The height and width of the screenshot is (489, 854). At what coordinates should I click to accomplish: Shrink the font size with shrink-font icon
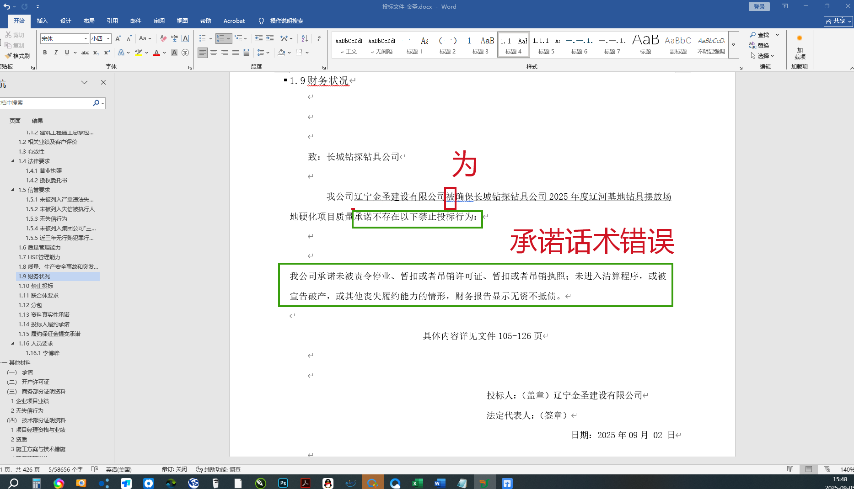(x=129, y=38)
